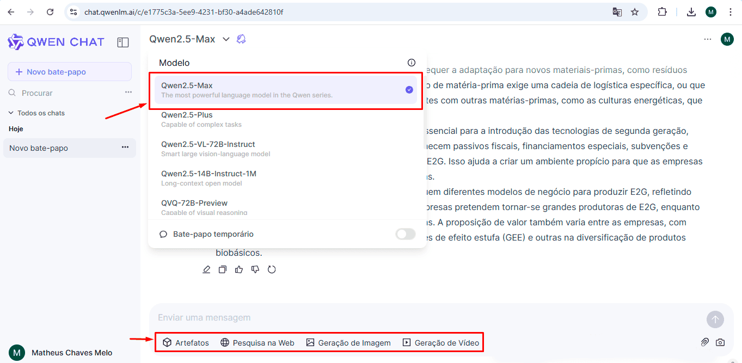Click the Qwen Chat logo
This screenshot has height=363, width=742.
[x=56, y=42]
